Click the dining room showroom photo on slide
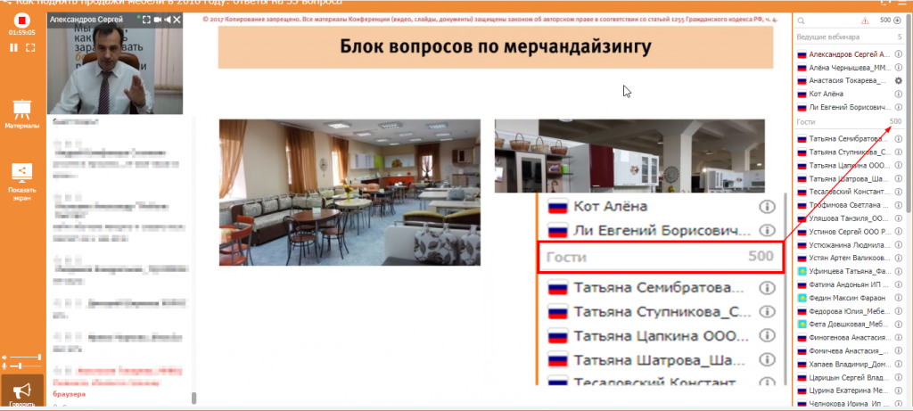 pyautogui.click(x=350, y=192)
